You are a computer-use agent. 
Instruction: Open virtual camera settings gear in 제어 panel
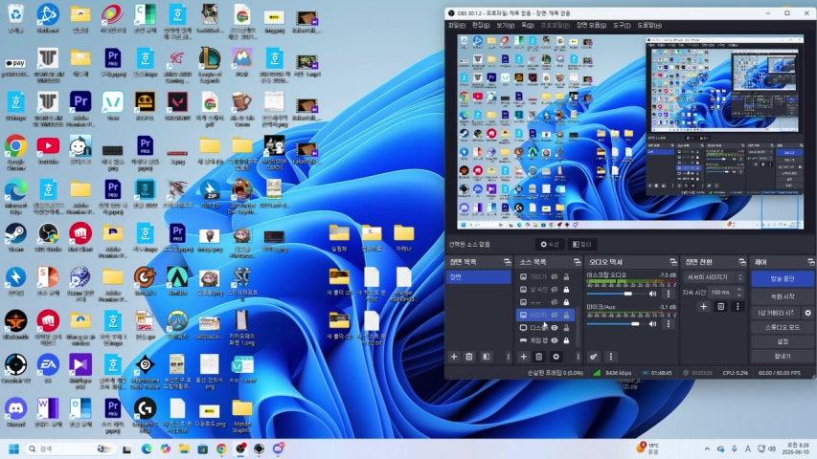pos(807,313)
